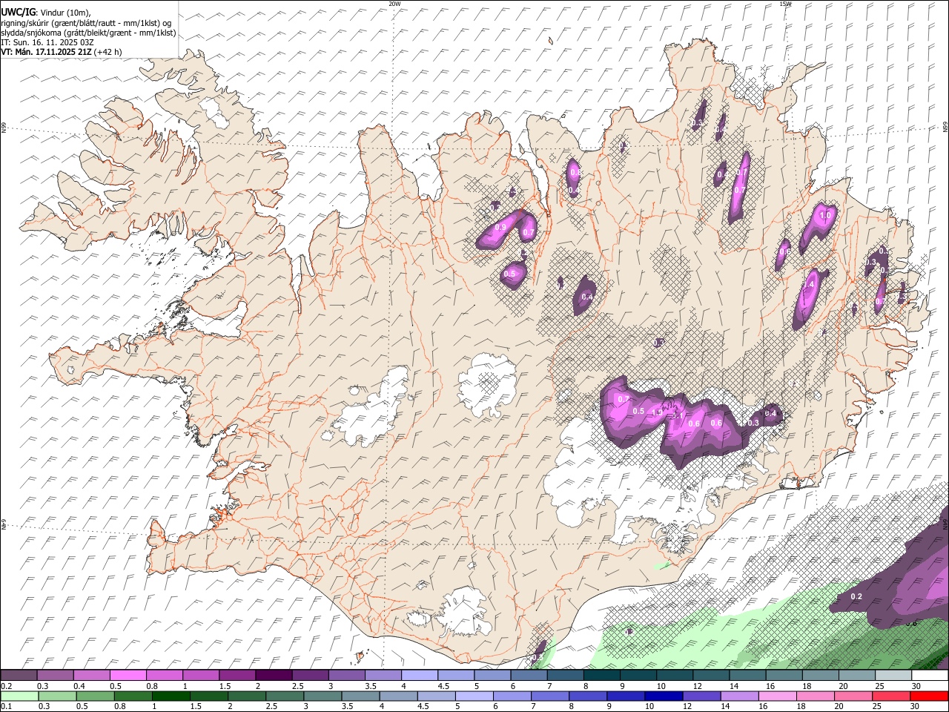Viewport: 949px width, 712px height.
Task: Click the upper legend swatch starting at 1.5
Action: (237, 676)
